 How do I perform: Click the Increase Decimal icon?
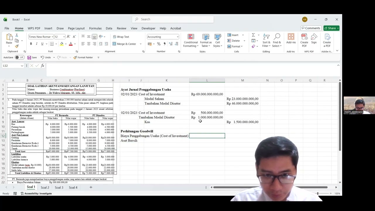pos(171,44)
